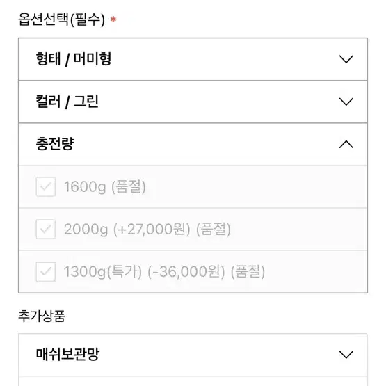Open the partially visible dropdown below 매쉬보관망
Screen dimensions: 386x386
(193, 381)
